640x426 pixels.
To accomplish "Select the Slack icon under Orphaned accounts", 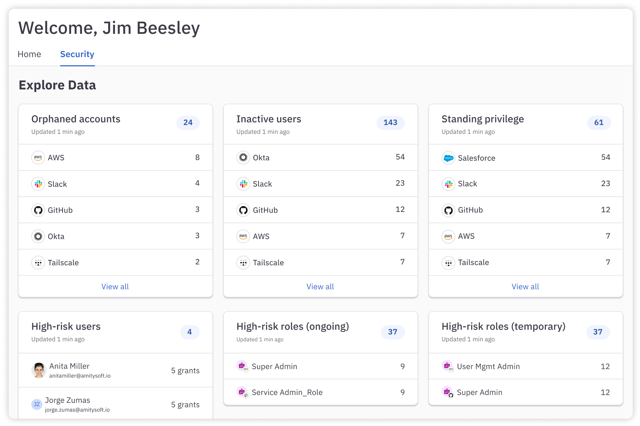I will tap(38, 184).
